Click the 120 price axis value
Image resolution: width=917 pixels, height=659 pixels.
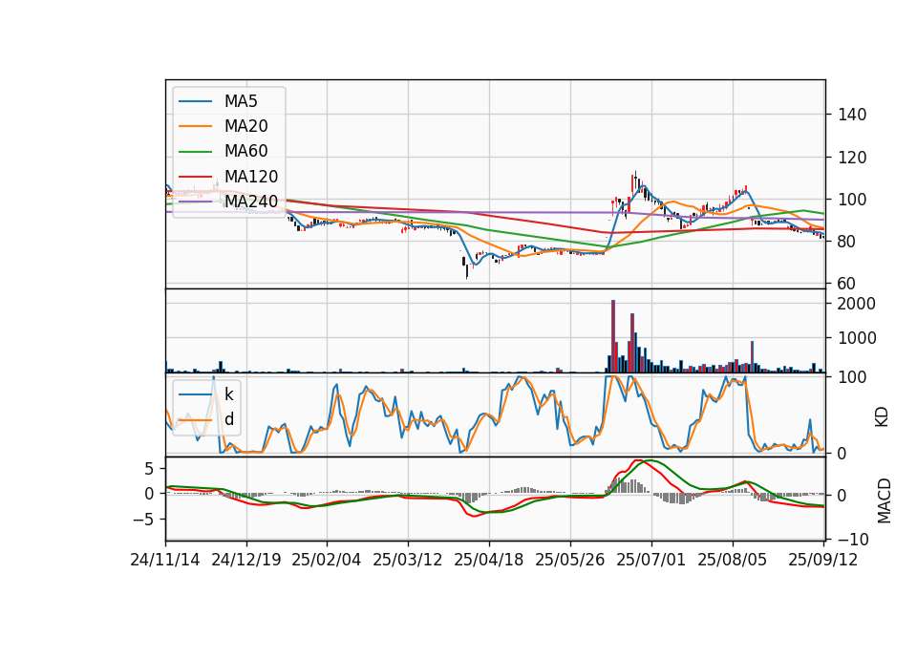pos(852,158)
